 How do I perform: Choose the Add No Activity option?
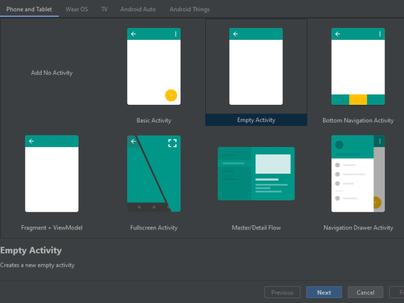52,73
